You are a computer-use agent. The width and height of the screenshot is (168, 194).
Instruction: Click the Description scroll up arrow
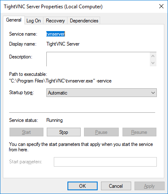[153, 56]
